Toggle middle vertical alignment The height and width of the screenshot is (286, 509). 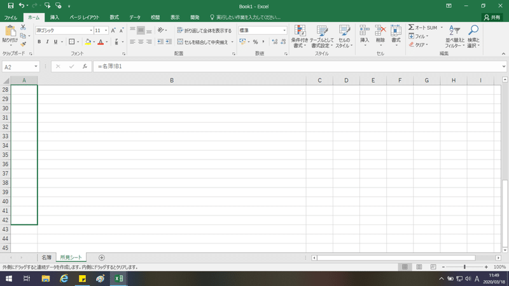(x=141, y=31)
